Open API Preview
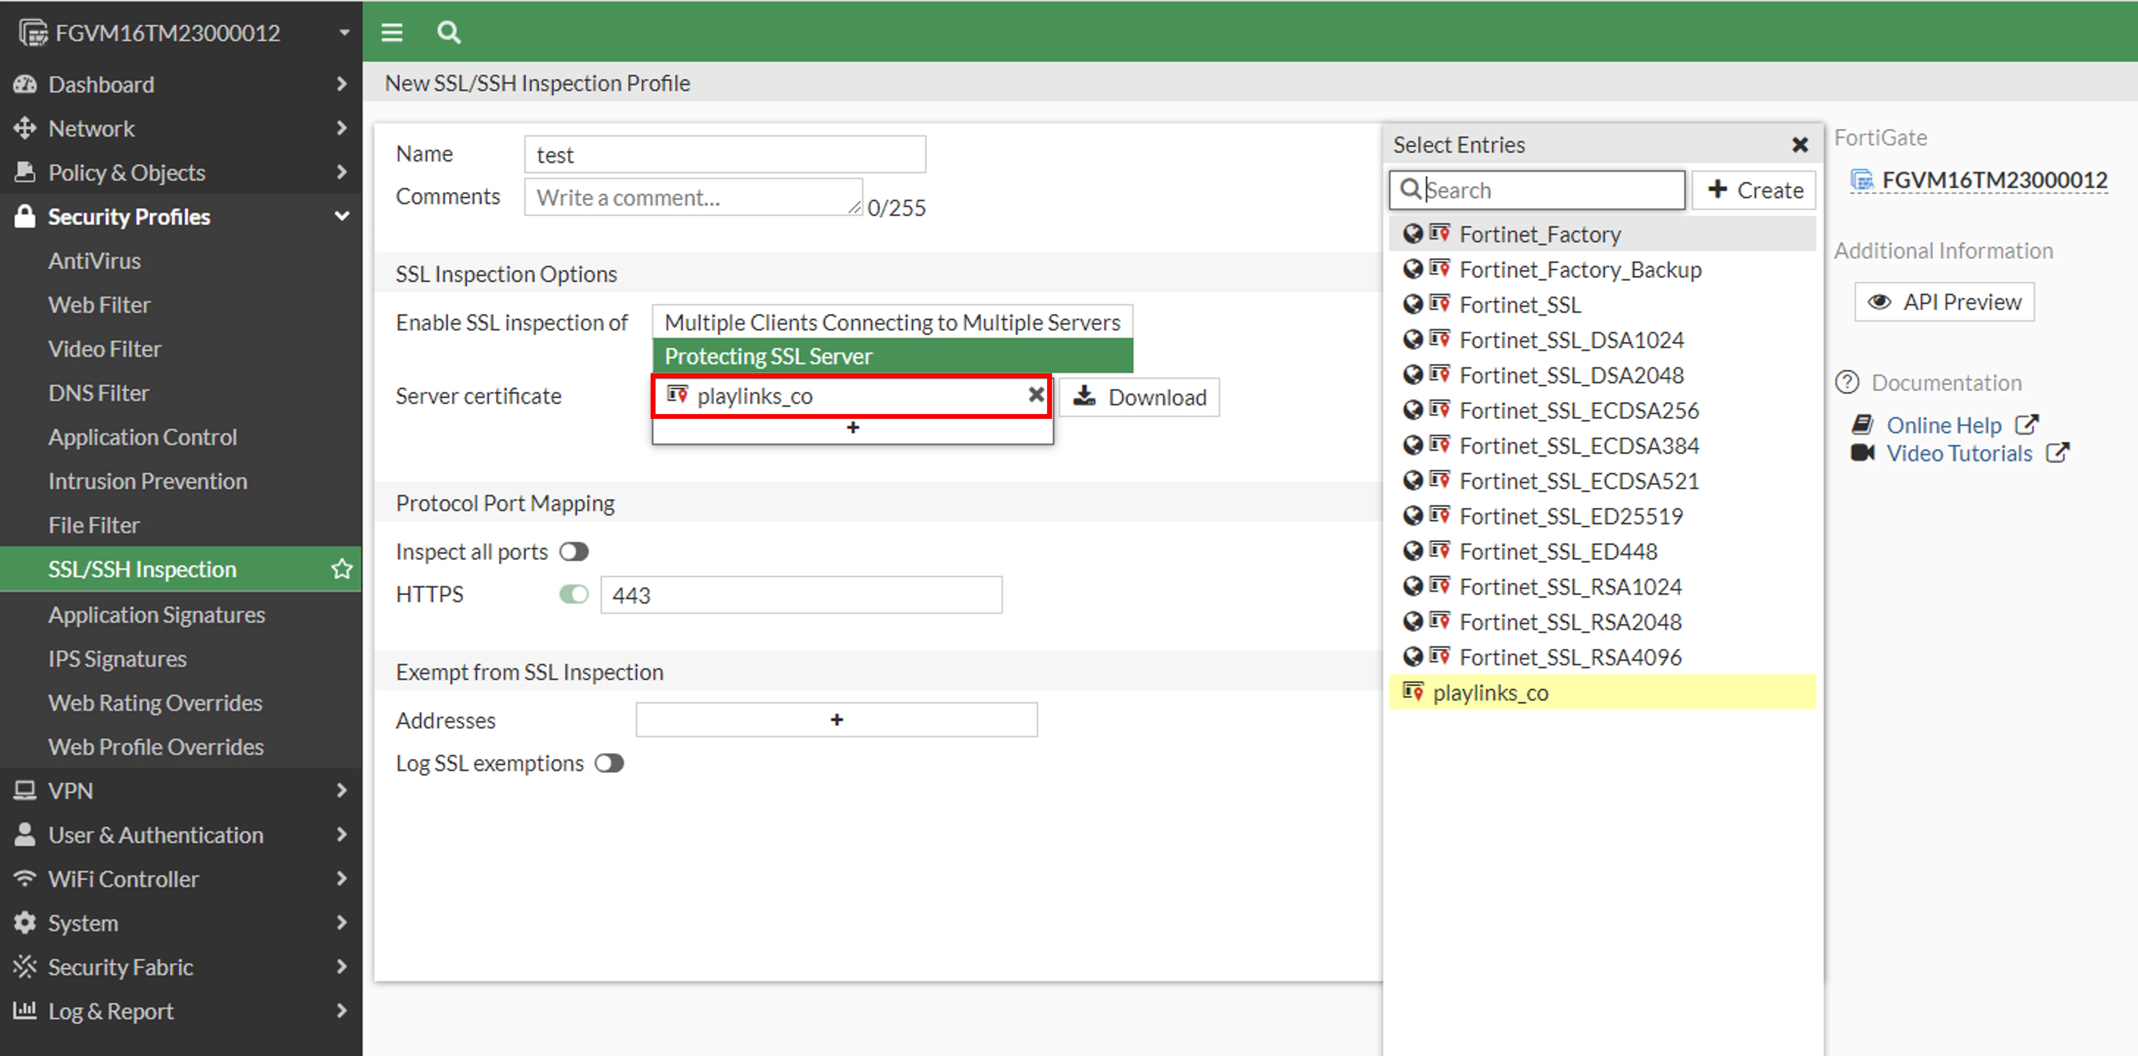This screenshot has width=2138, height=1056. point(1944,301)
